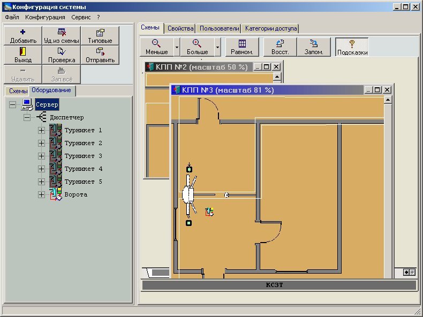Open the Файл menu

click(x=12, y=17)
